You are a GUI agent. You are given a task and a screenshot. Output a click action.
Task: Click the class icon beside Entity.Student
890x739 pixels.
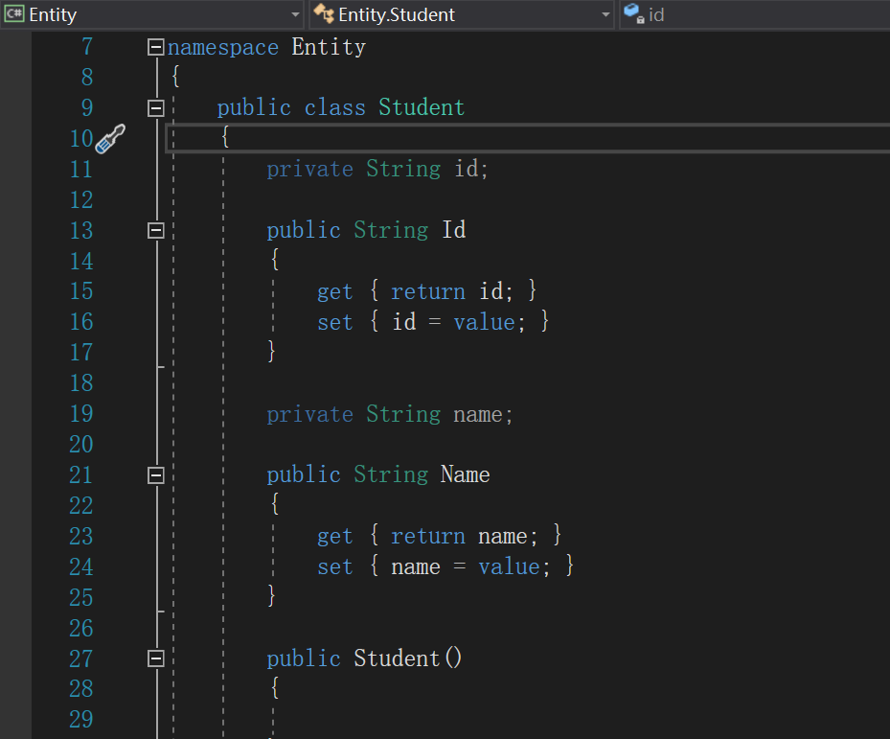tap(324, 13)
